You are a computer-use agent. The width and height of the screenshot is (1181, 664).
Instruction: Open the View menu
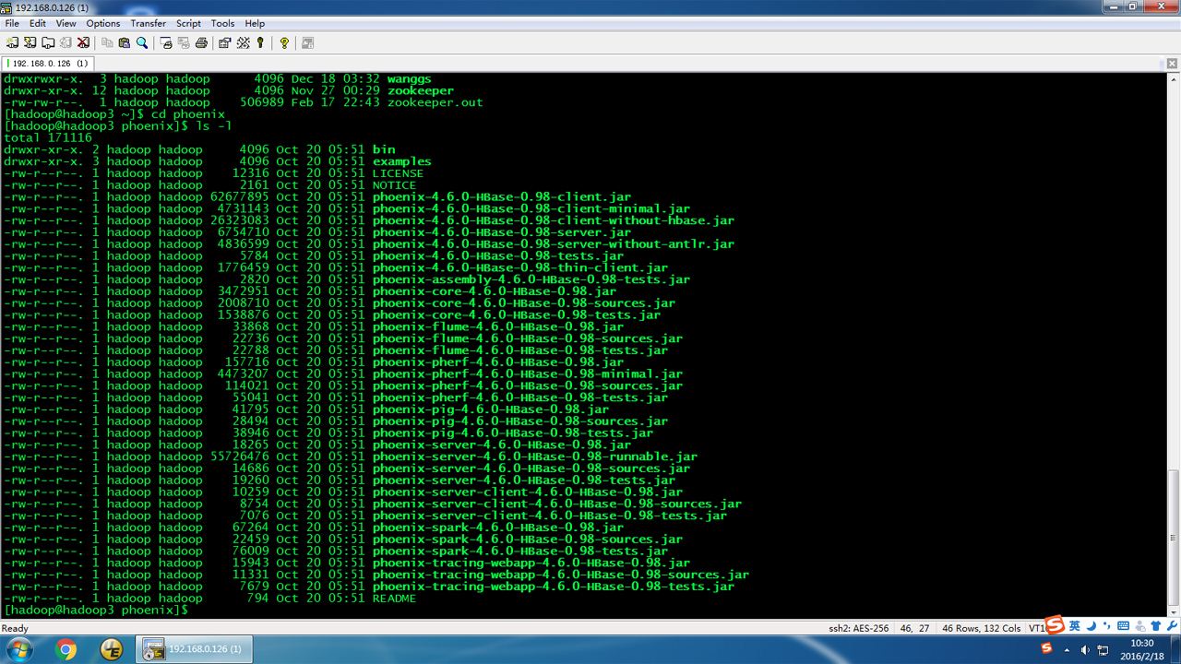tap(66, 23)
